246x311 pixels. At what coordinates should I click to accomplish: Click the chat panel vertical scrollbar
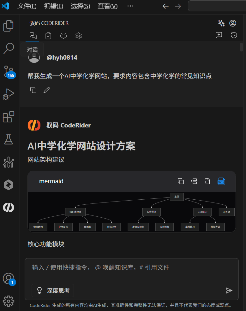pyautogui.click(x=241, y=47)
